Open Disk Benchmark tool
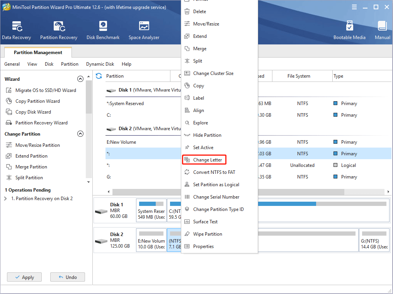The width and height of the screenshot is (393, 294). click(103, 31)
